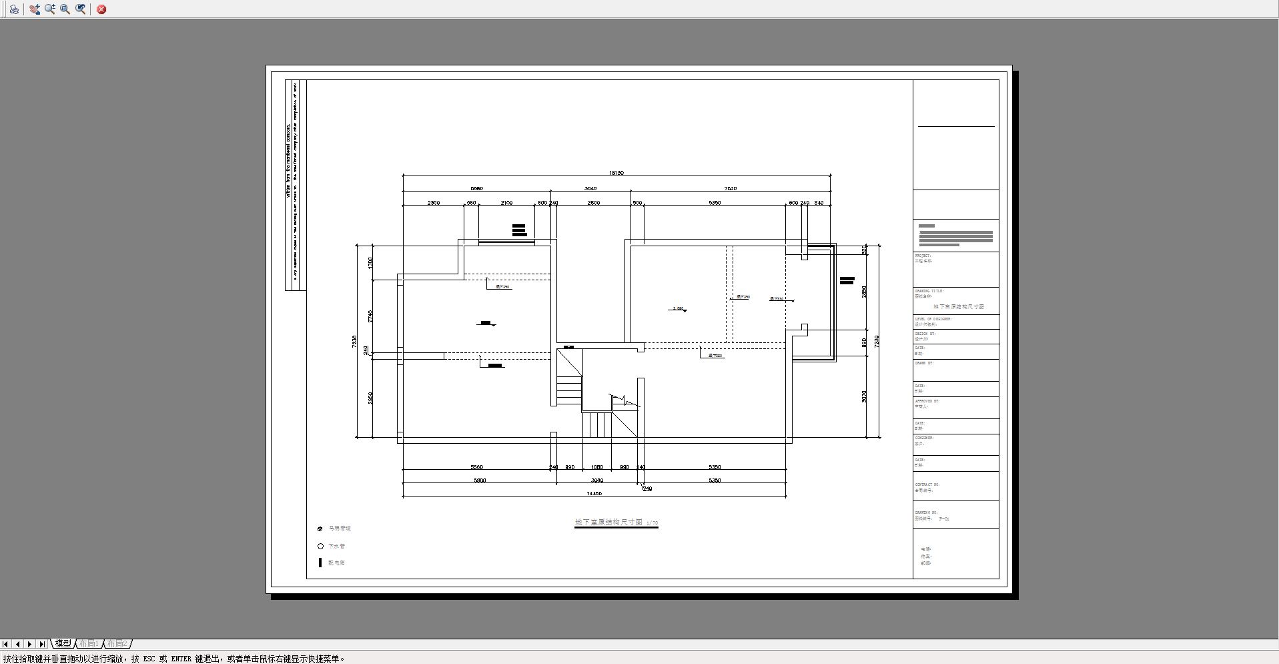Close the print preview with red X
The image size is (1279, 664).
tap(101, 9)
